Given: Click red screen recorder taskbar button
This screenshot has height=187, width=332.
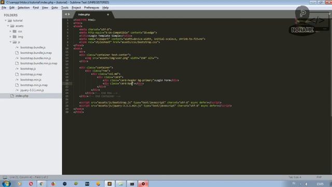Looking at the screenshot, I should (x=143, y=184).
